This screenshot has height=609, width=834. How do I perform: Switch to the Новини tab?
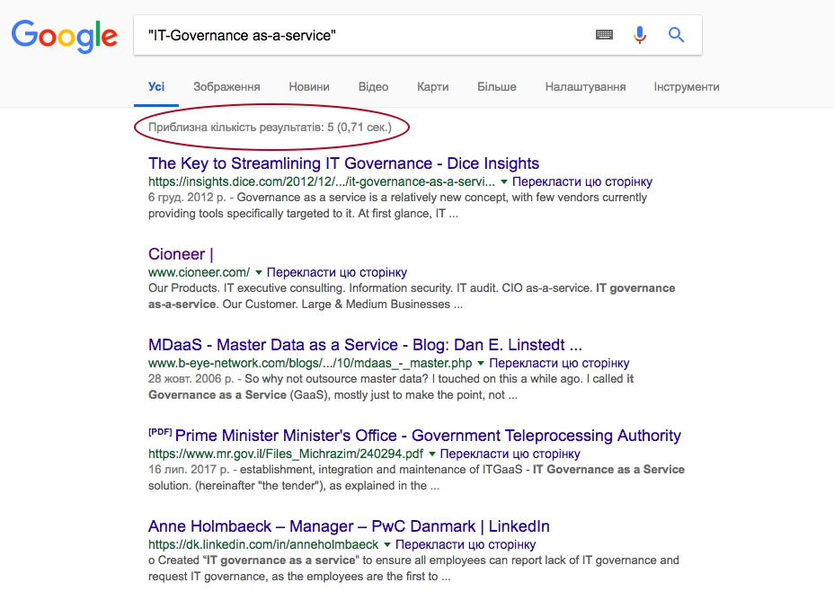[x=309, y=86]
